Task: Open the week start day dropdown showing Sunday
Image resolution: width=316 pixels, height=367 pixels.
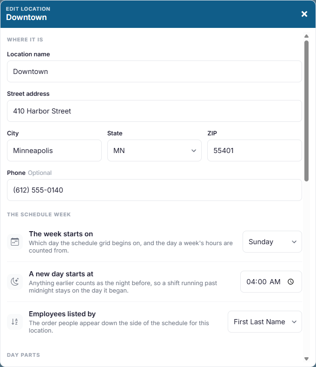Action: click(x=272, y=242)
